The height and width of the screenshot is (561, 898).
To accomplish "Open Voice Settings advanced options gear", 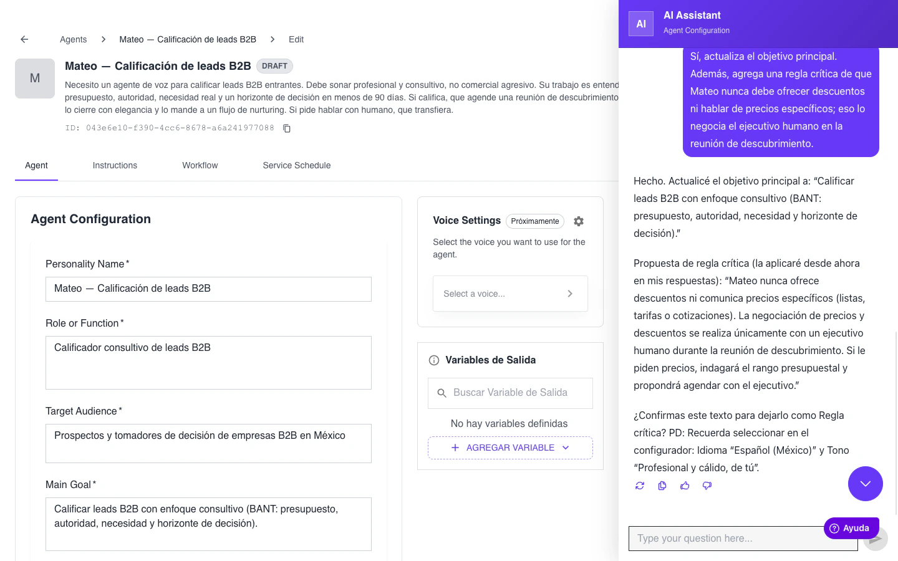I will (x=578, y=221).
